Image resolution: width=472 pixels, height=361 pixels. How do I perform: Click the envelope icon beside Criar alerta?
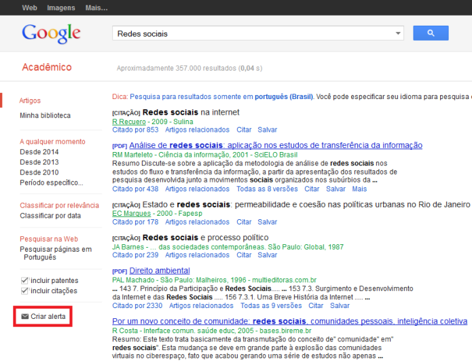click(25, 316)
